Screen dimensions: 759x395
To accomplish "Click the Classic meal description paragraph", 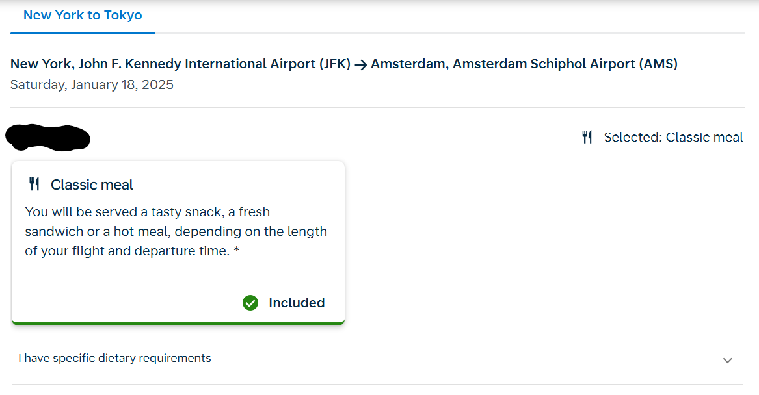I will pyautogui.click(x=176, y=231).
